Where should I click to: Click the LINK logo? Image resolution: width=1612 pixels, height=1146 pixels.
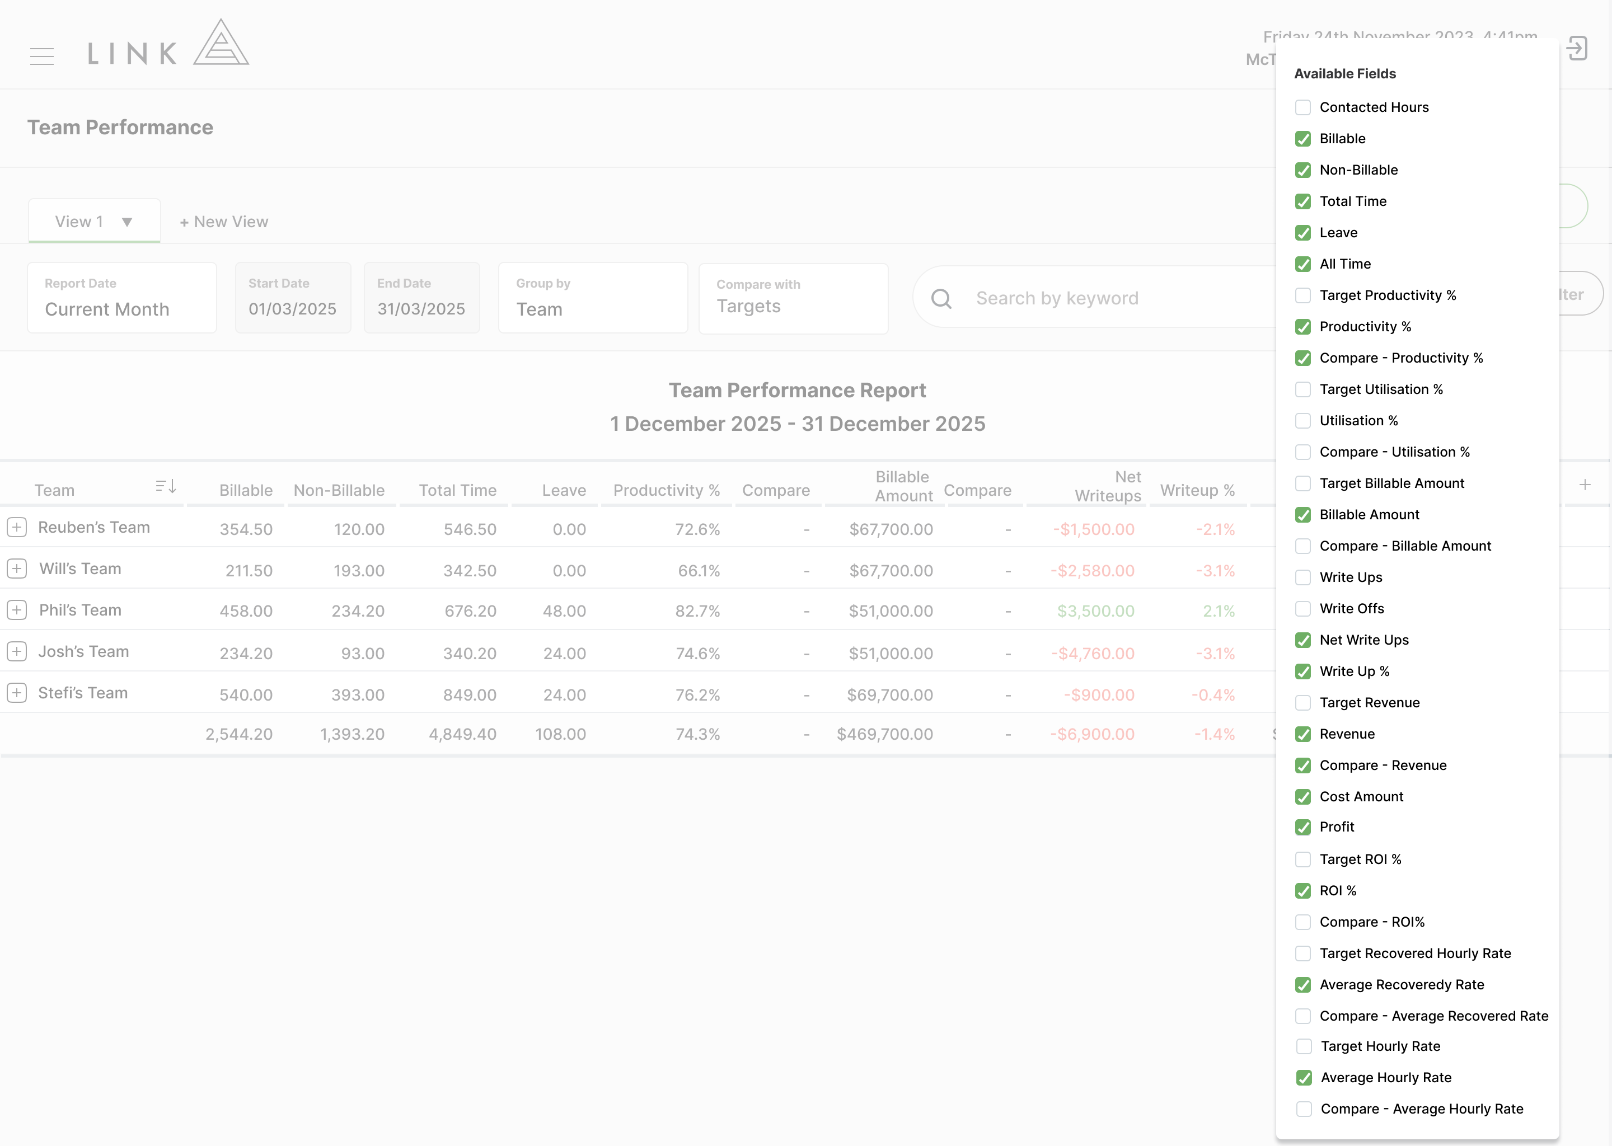[x=168, y=43]
